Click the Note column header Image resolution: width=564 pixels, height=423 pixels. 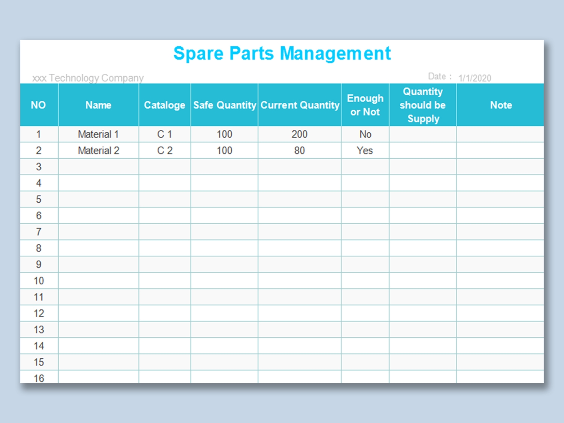(x=501, y=105)
